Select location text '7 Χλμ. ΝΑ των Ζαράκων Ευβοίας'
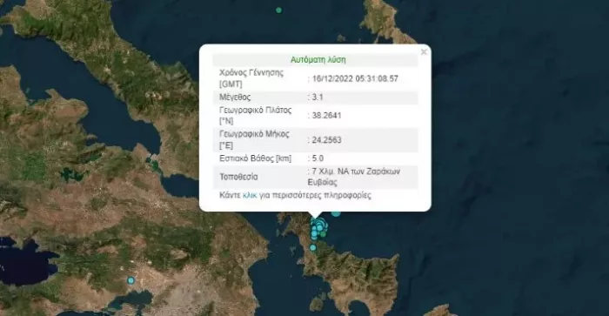Screen dimensions: 609x316 coord(354,177)
